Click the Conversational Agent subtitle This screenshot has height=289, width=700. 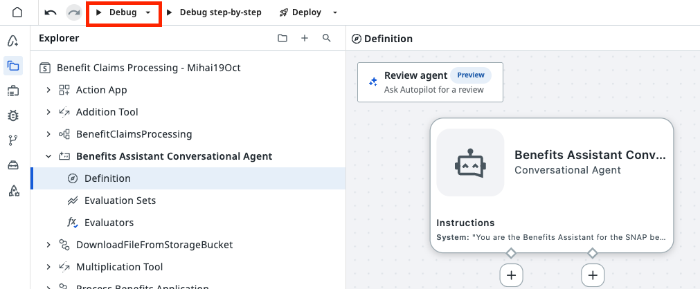(x=568, y=170)
